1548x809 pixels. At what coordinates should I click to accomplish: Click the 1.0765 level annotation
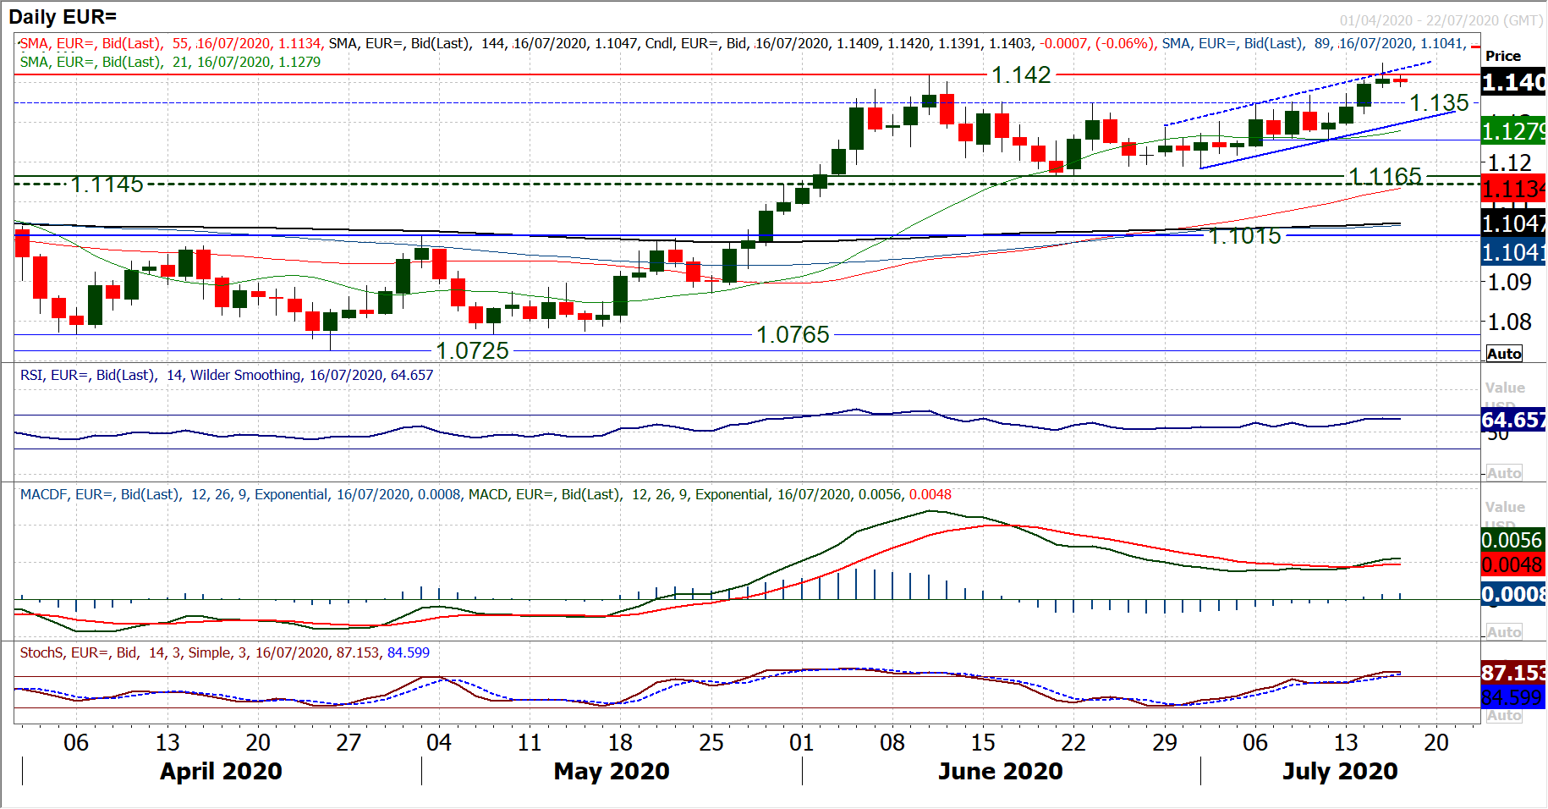pyautogui.click(x=793, y=335)
